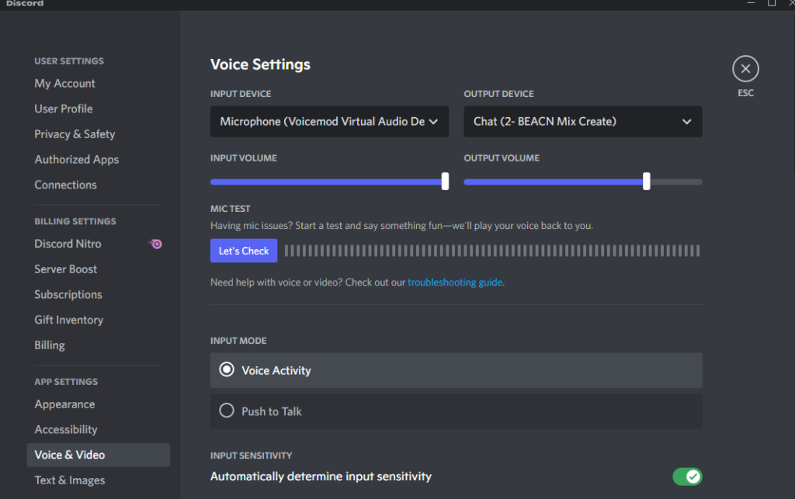The width and height of the screenshot is (795, 499).
Task: Open My Account settings
Action: [65, 84]
